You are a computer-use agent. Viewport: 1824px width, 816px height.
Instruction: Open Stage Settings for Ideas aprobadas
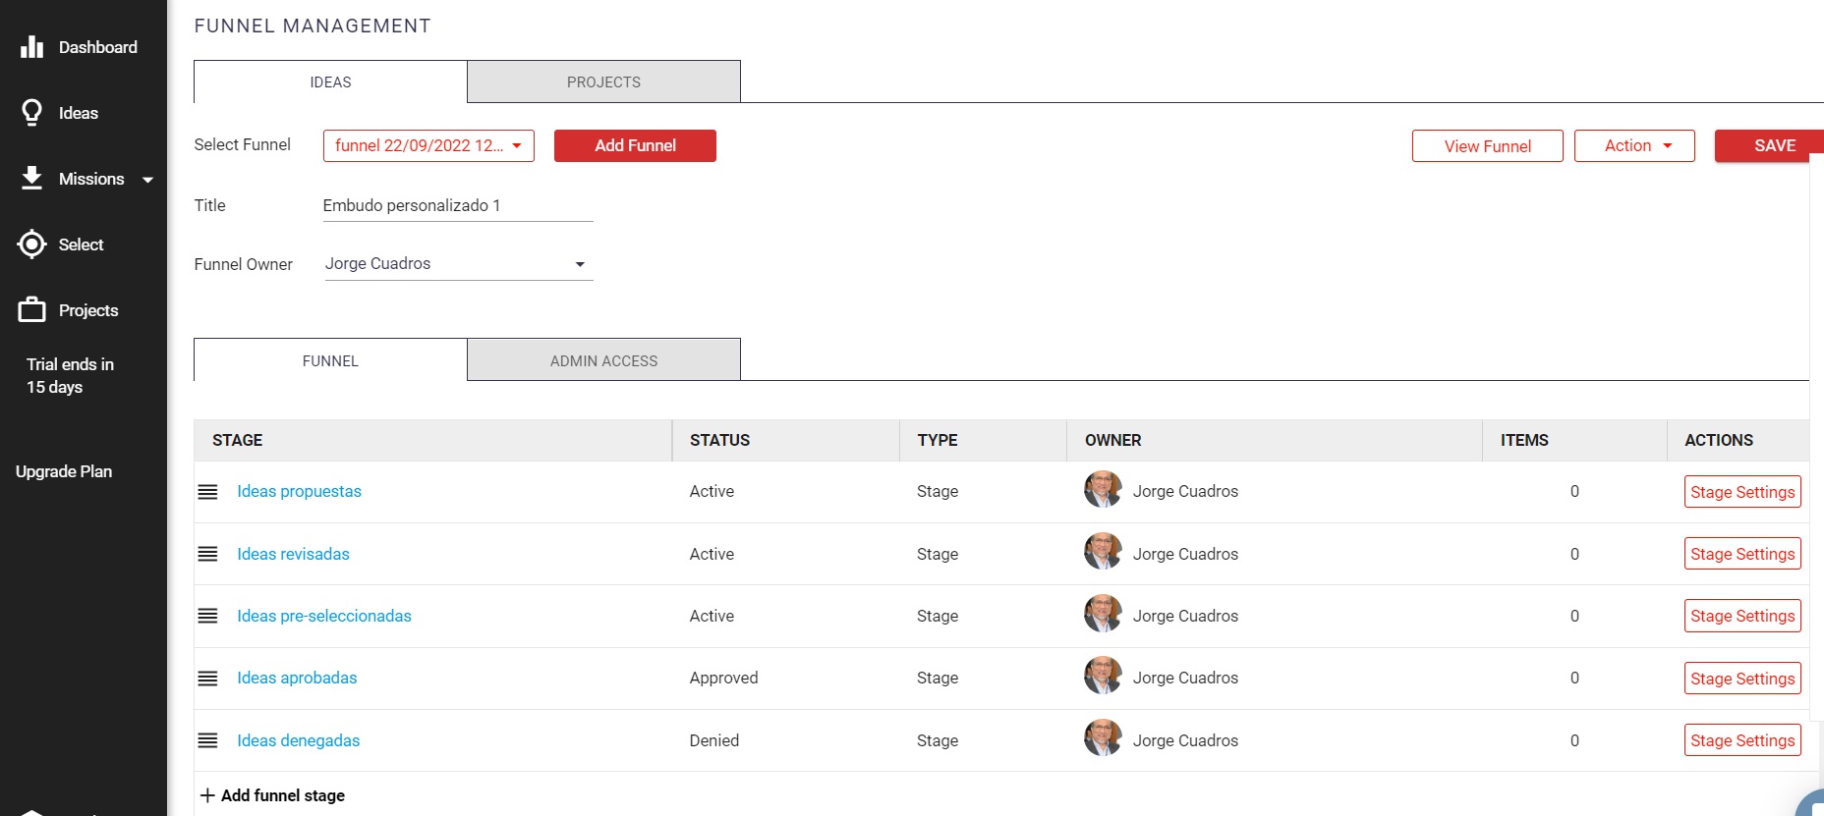(1741, 679)
